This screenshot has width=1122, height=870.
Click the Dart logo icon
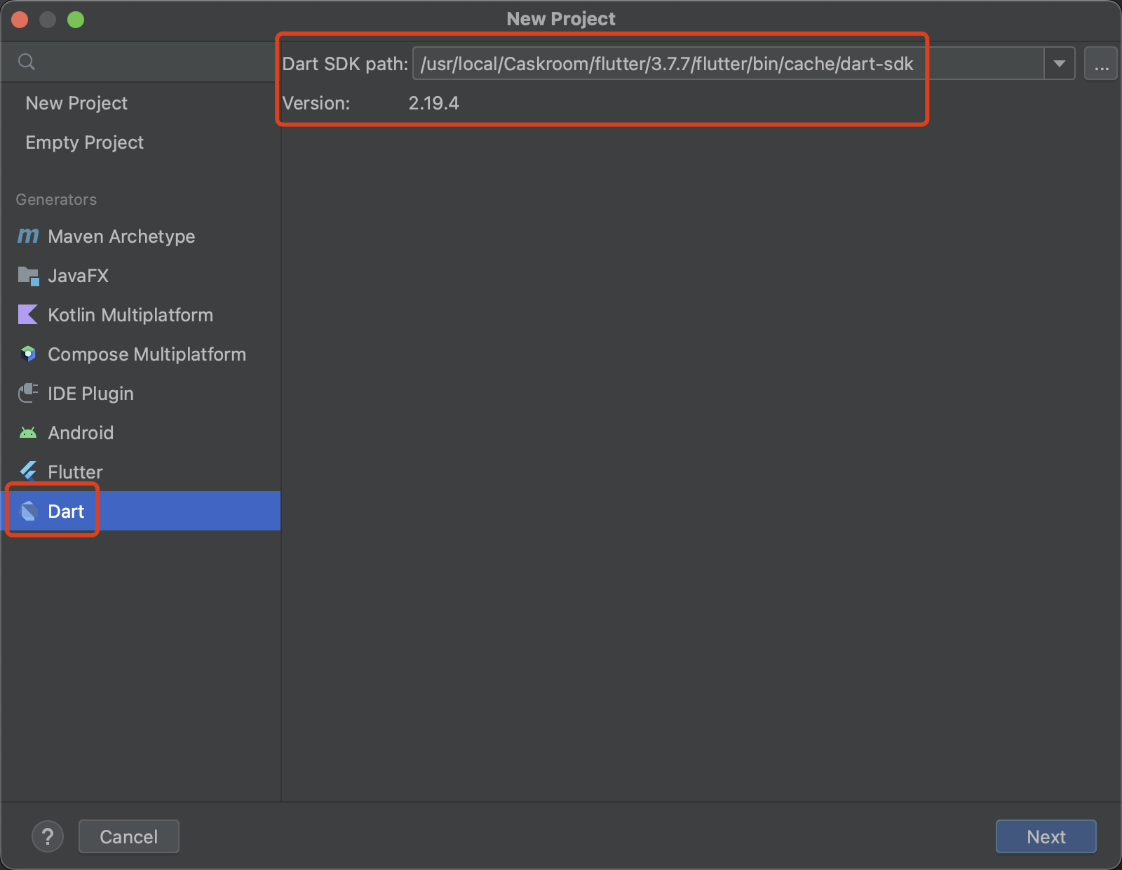tap(29, 511)
